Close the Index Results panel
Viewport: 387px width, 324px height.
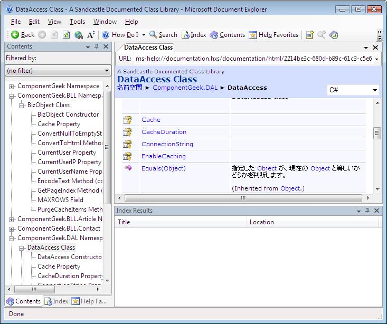[x=376, y=211]
